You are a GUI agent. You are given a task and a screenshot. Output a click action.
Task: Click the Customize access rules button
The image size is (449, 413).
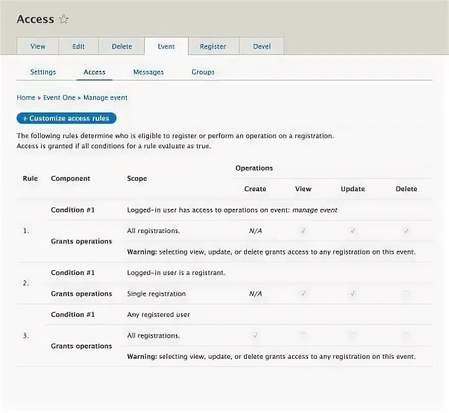click(66, 118)
